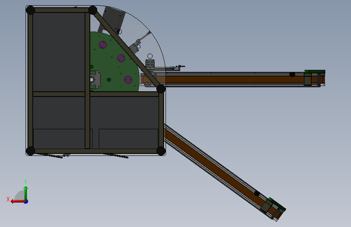351x227 pixels.
Task: Select the blue Z axis ball on the triad
Action: (x=26, y=202)
